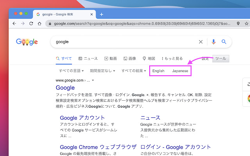250x156 pixels.
Task: Clear the search box with X icon
Action: click(201, 42)
